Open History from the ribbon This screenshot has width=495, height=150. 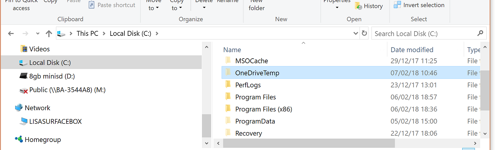click(x=369, y=6)
